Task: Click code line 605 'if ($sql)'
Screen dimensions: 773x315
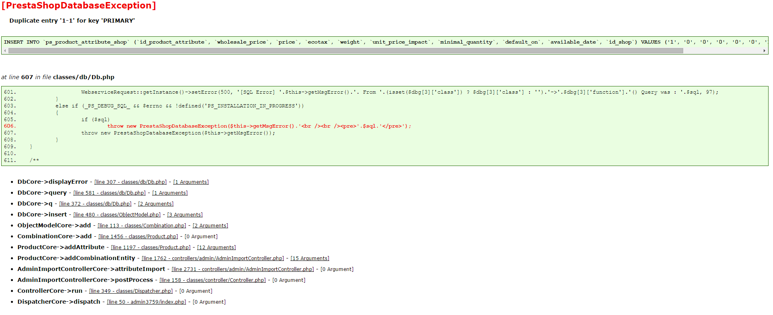Action: (95, 120)
